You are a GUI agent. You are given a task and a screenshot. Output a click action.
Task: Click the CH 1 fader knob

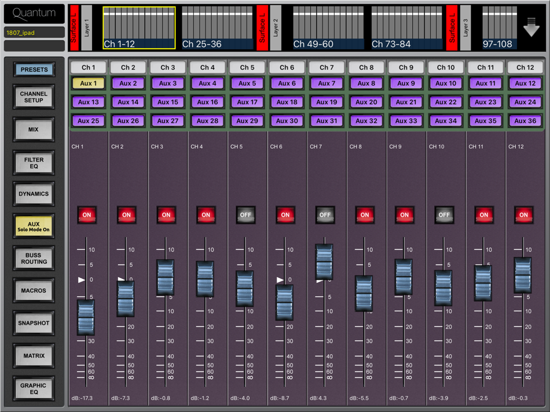(x=86, y=318)
